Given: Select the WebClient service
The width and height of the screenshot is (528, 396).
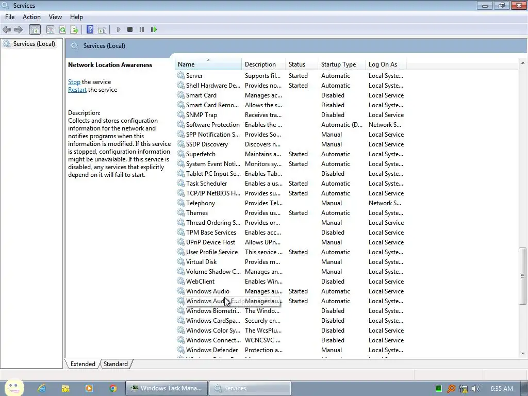Looking at the screenshot, I should [x=291, y=281].
